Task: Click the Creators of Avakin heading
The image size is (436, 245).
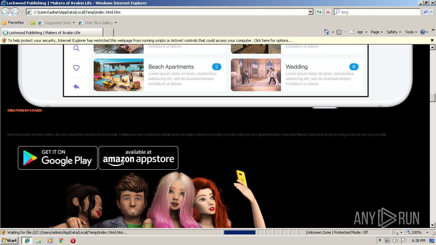Action: [25, 111]
